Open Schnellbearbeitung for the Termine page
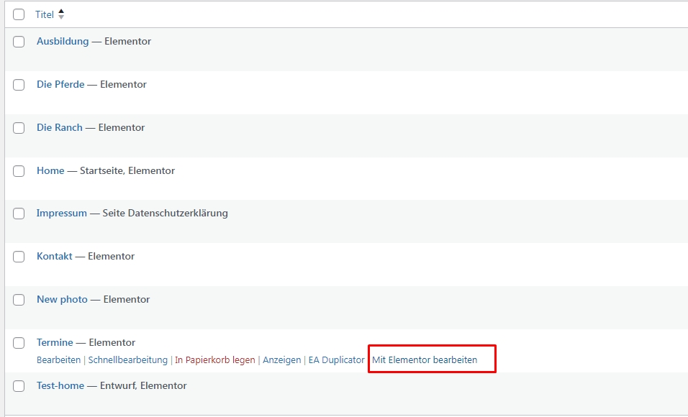Image resolution: width=688 pixels, height=417 pixels. (127, 360)
